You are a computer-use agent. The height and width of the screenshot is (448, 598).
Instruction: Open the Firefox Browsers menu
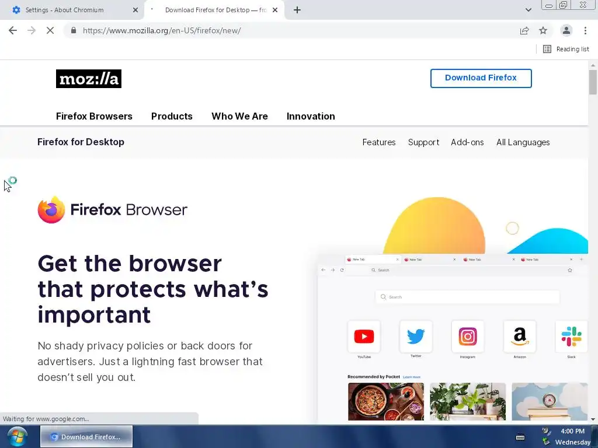pyautogui.click(x=94, y=116)
